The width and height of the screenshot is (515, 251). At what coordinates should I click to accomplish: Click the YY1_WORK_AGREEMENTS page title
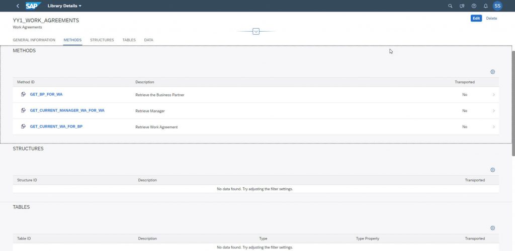click(46, 20)
